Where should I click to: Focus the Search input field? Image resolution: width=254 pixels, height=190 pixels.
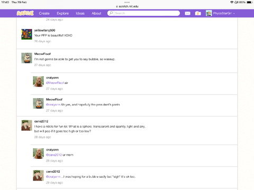147,13
